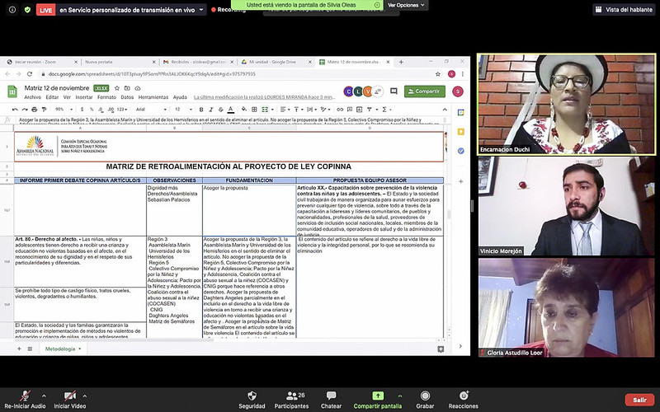This screenshot has width=660, height=412.
Task: Toggle bold formatting in Sheets
Action: coord(201,110)
